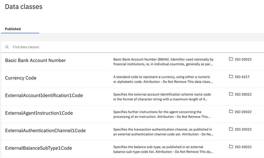Click folder icon in ExternalAgentInstruction1Code row
The image size is (264, 158).
(231, 111)
